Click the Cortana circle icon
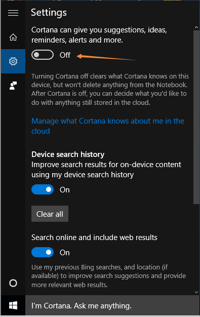 13,283
